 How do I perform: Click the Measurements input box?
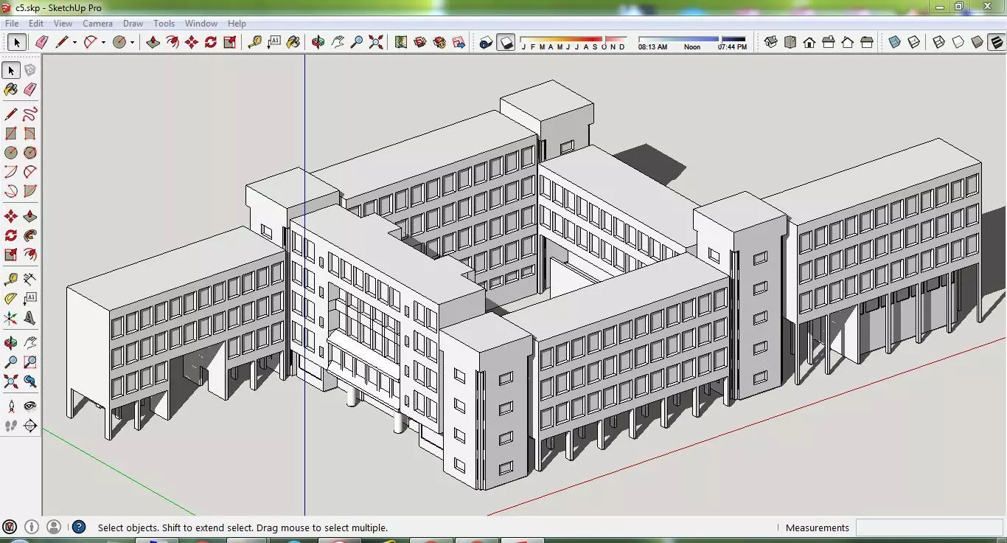point(929,528)
